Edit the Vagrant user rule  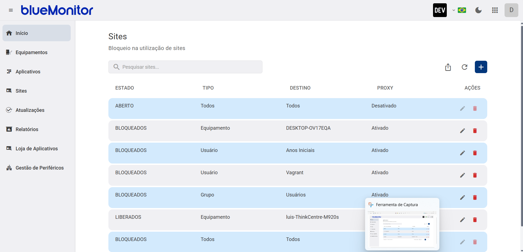point(462,175)
